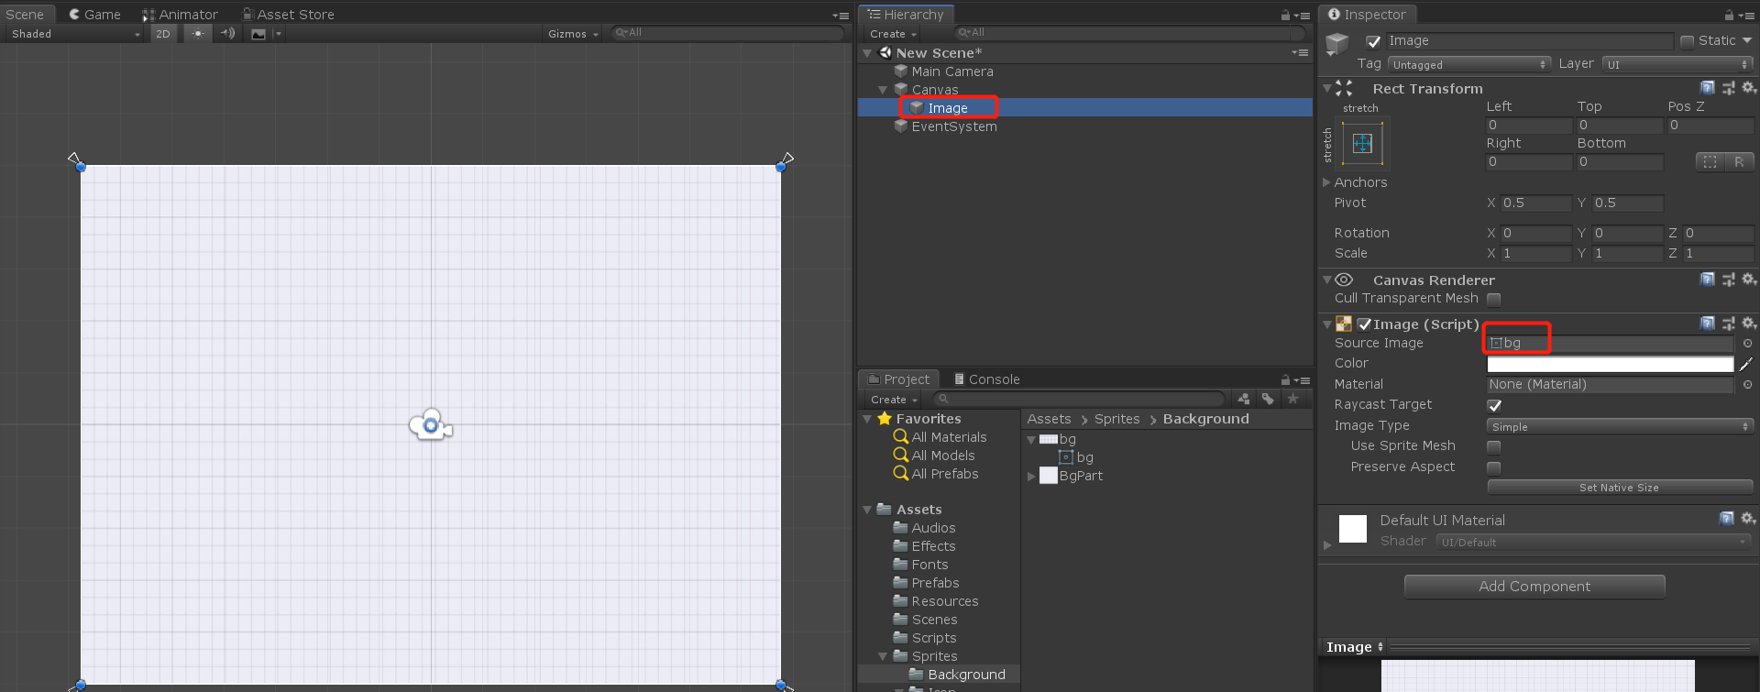Open Canvas Renderer gear settings menu
Screen dimensions: 1760x692
coord(1749,280)
